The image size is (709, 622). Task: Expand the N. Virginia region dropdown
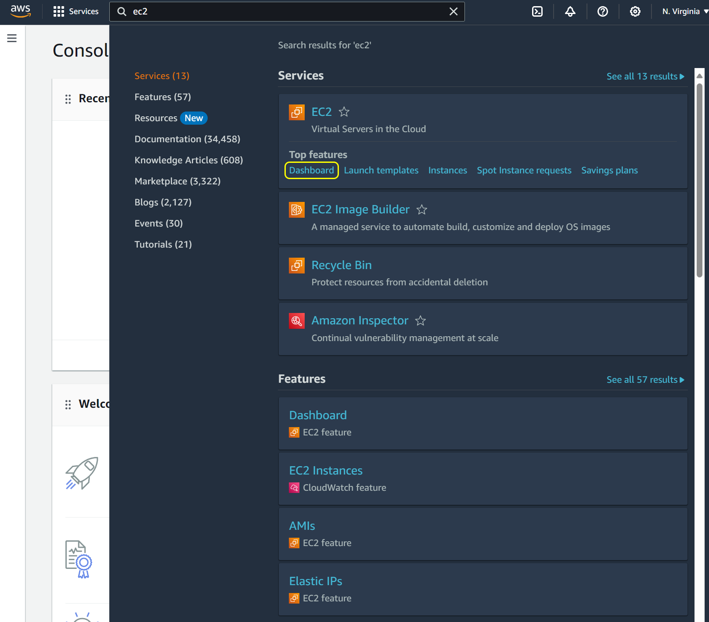pos(685,11)
